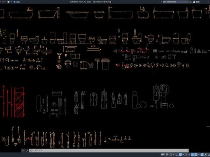Image resolution: width=210 pixels, height=157 pixels.
Task: Click the command line customize wrench icon
Action: (x=27, y=150)
